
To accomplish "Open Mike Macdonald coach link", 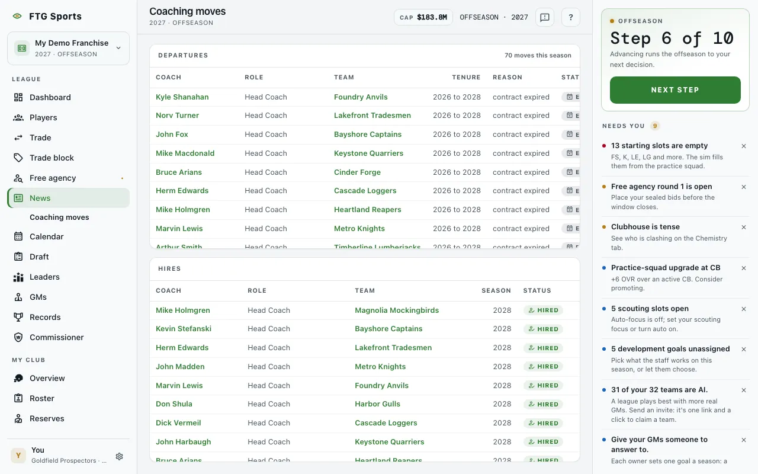I will pos(185,153).
